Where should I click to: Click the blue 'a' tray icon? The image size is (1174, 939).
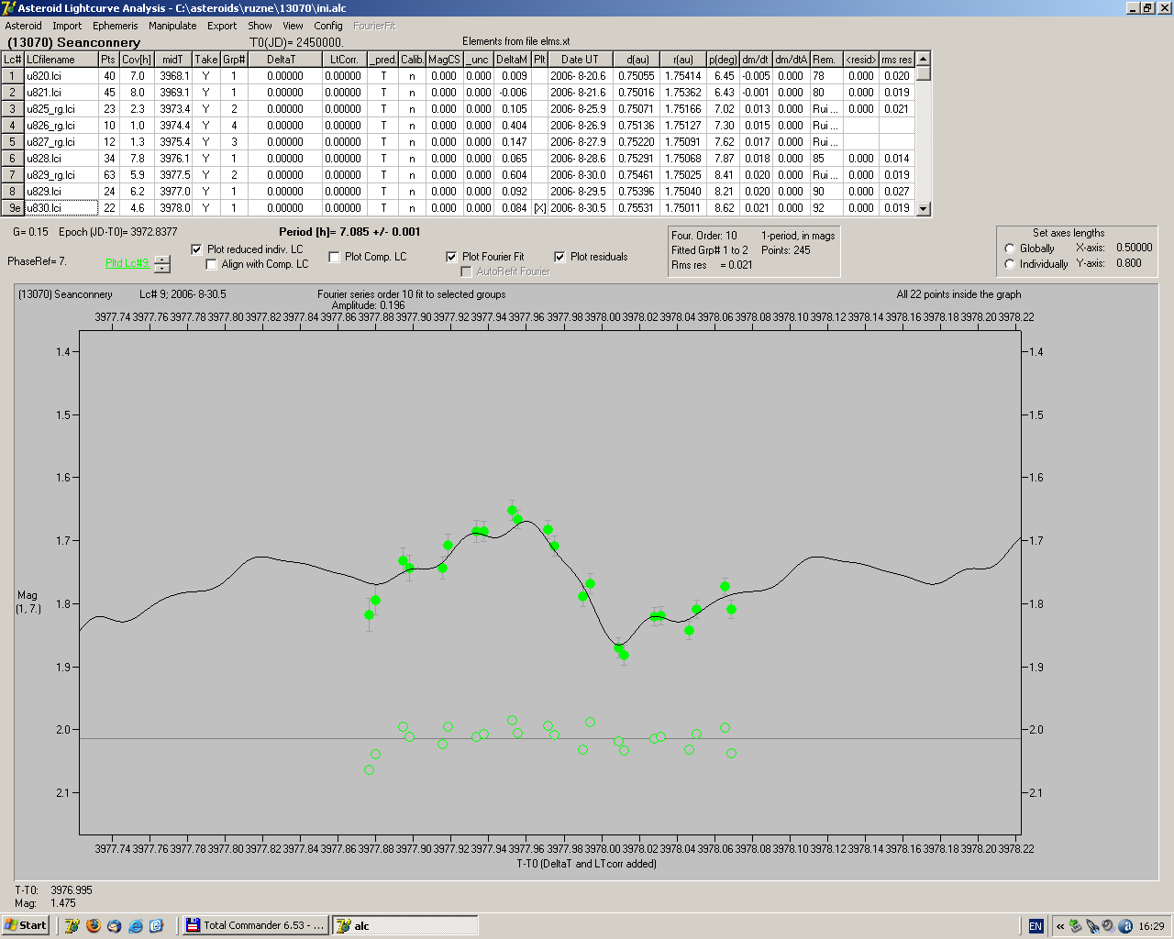click(1125, 926)
